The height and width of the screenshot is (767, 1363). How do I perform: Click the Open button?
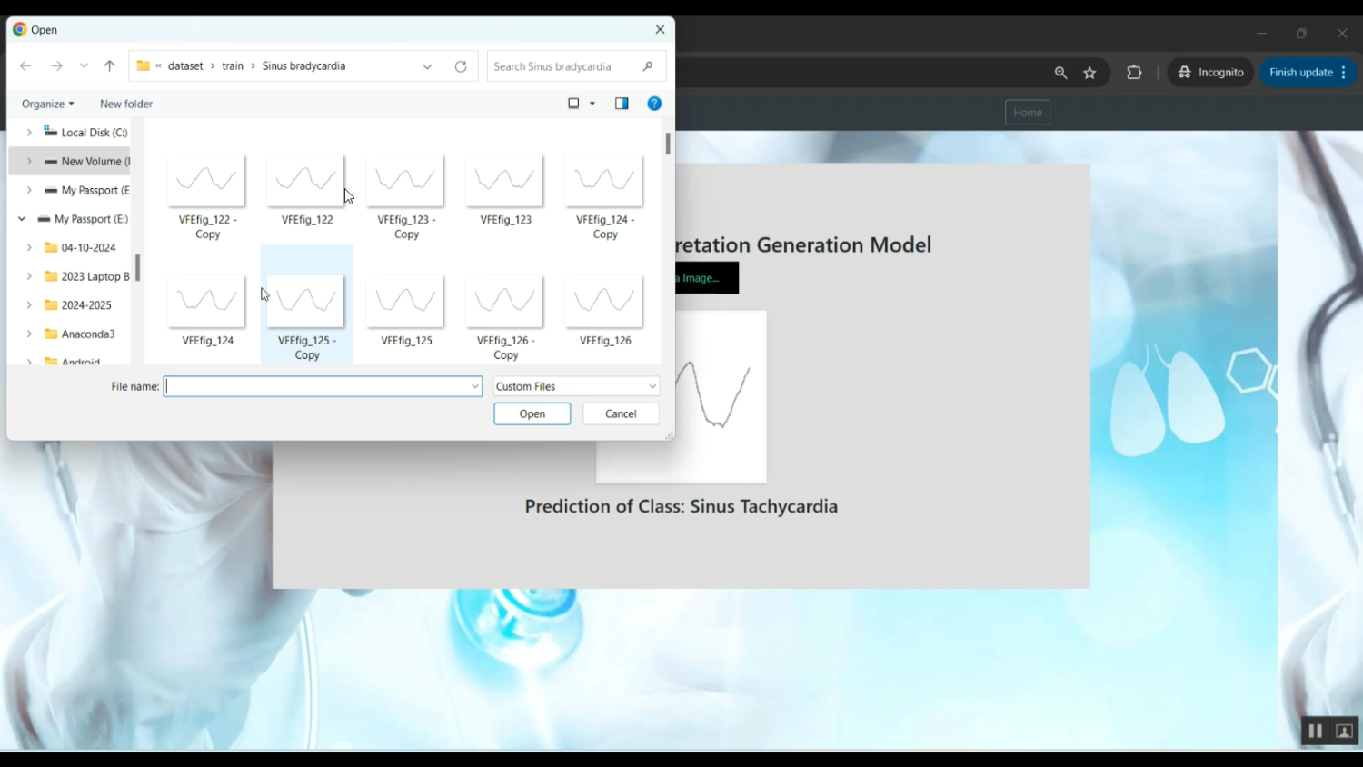click(532, 413)
